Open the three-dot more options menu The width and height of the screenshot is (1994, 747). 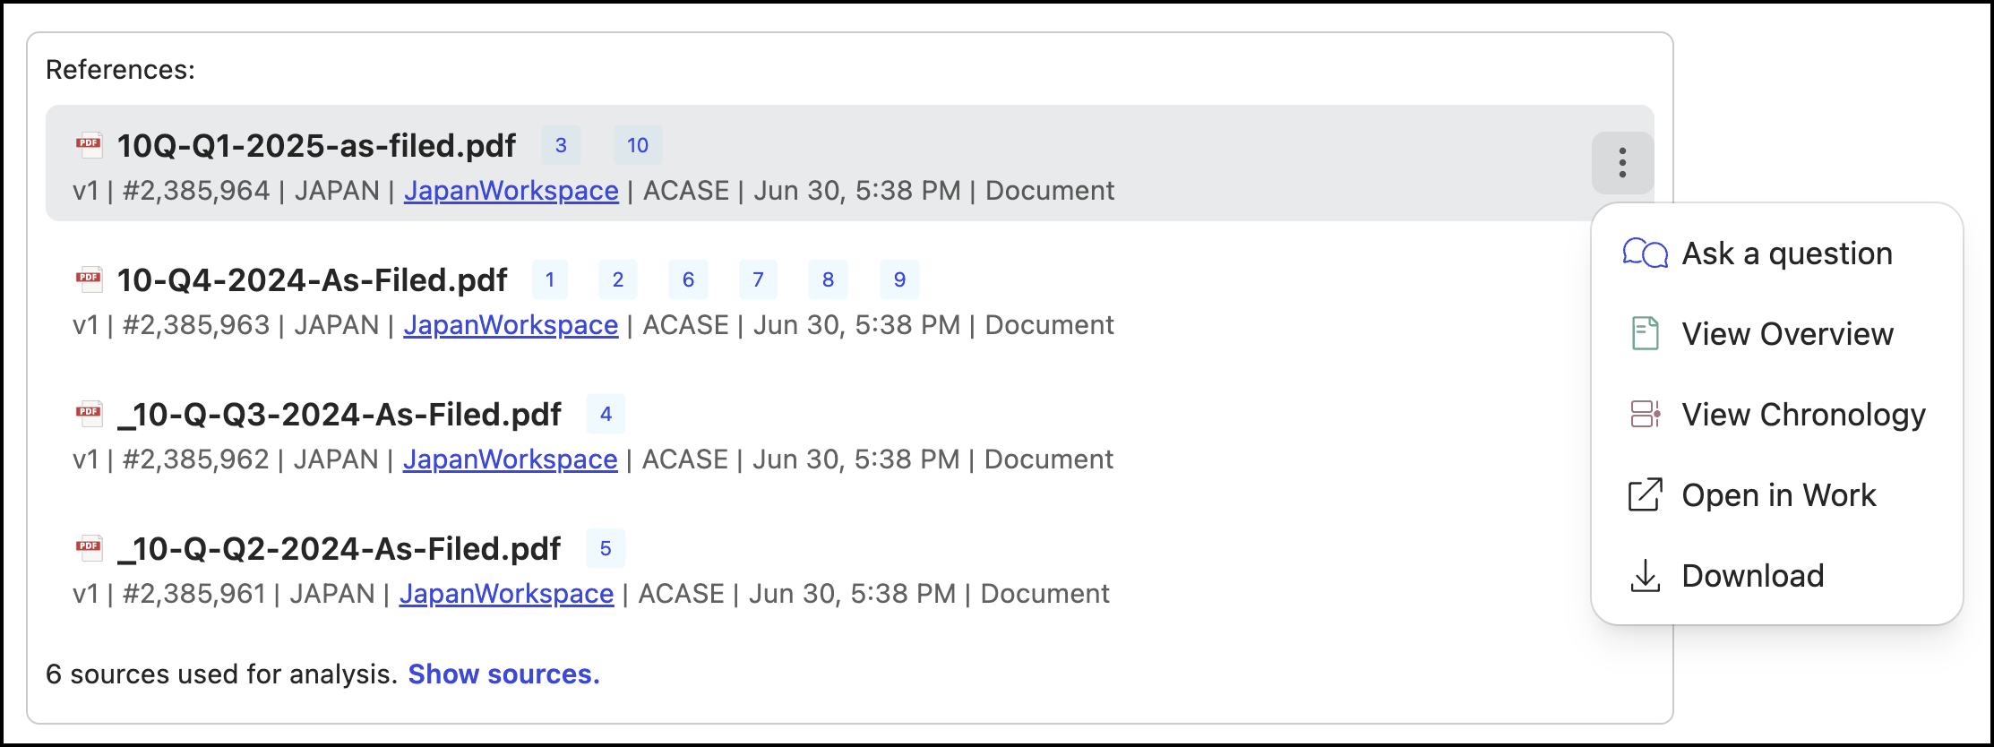[x=1622, y=163]
